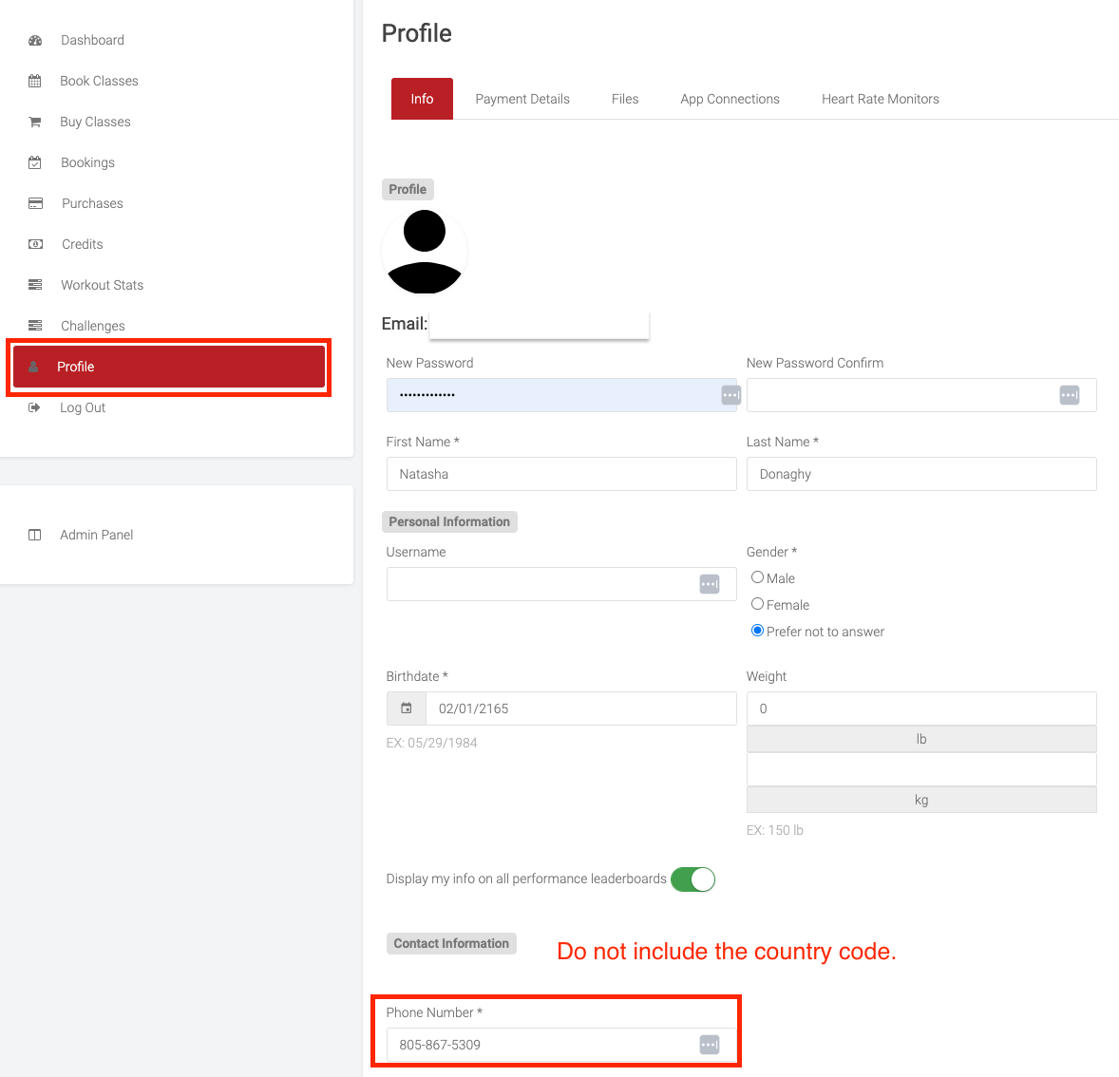This screenshot has height=1077, width=1119.
Task: Open the Heart Rate Monitors tab
Action: click(880, 99)
